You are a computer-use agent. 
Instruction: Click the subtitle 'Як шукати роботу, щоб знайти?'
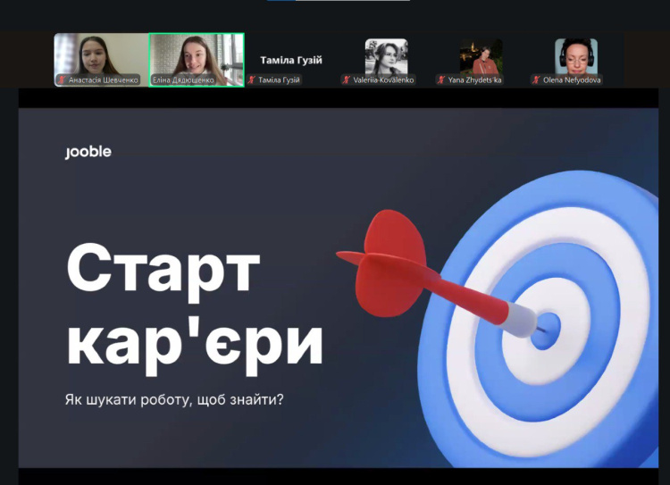pyautogui.click(x=174, y=399)
